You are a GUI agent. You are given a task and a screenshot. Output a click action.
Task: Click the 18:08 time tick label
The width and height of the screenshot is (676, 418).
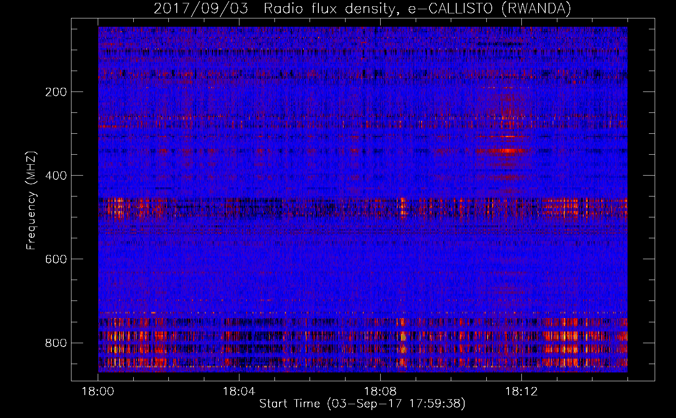pyautogui.click(x=380, y=392)
